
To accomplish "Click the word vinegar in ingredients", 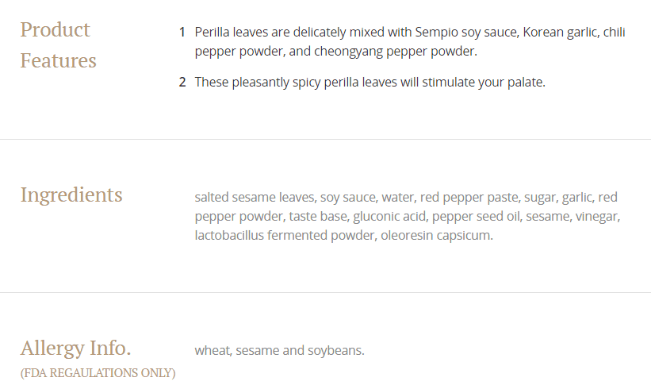I will pyautogui.click(x=597, y=216).
